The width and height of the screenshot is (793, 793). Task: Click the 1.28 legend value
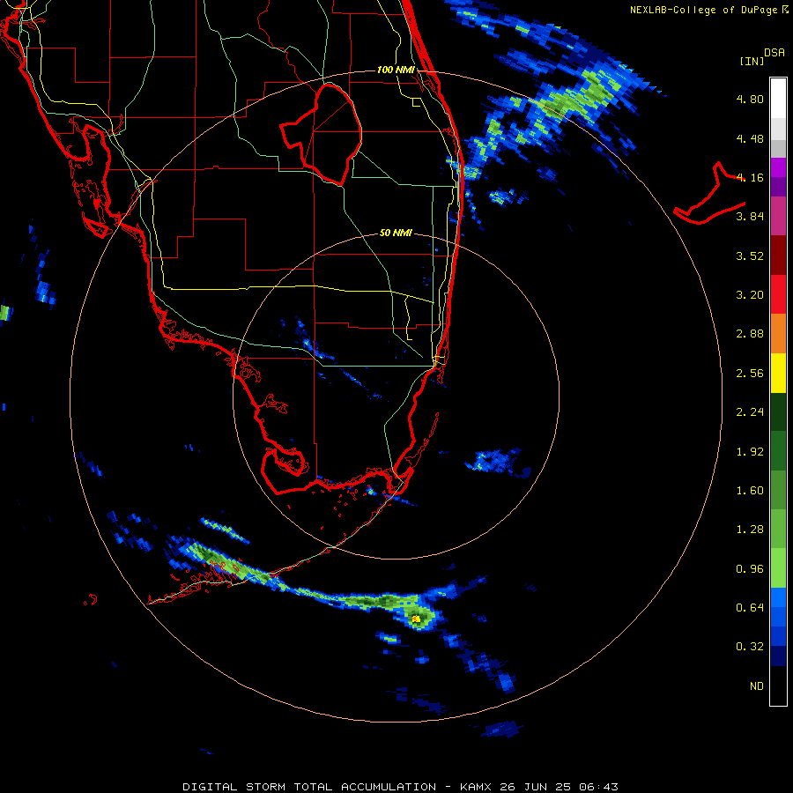(x=750, y=530)
